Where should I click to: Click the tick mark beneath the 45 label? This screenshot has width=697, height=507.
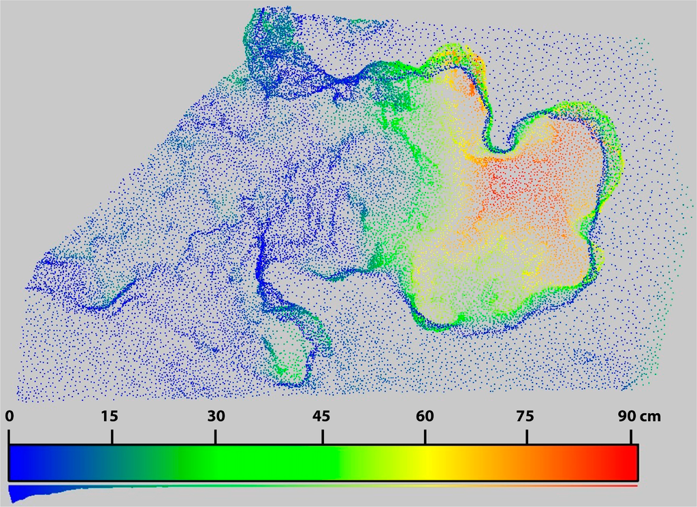[323, 436]
